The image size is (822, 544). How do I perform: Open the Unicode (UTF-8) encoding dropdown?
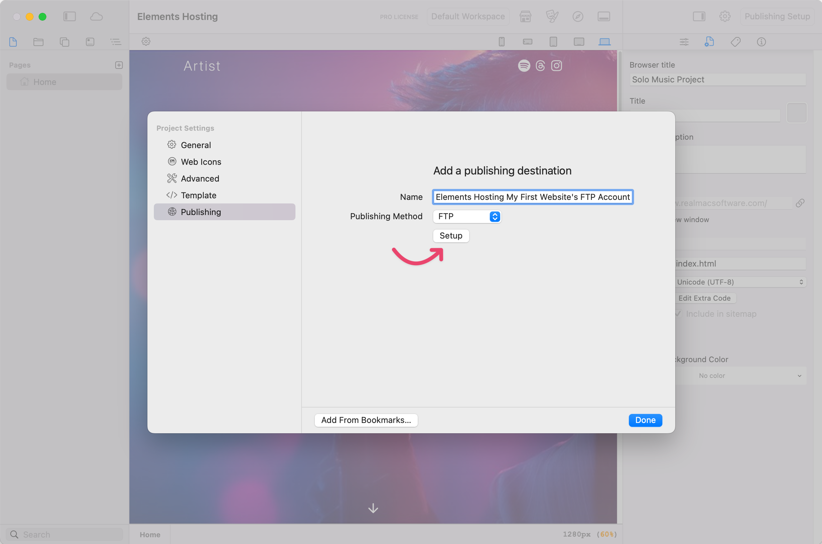[x=740, y=282]
